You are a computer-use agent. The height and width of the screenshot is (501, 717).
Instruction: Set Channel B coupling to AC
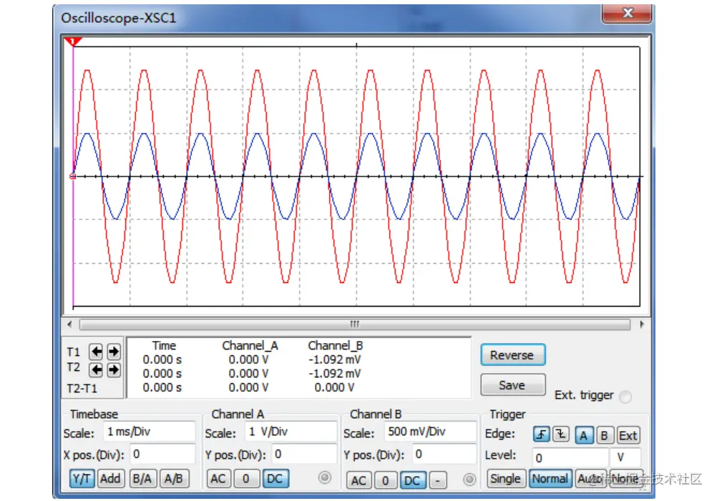click(x=358, y=480)
